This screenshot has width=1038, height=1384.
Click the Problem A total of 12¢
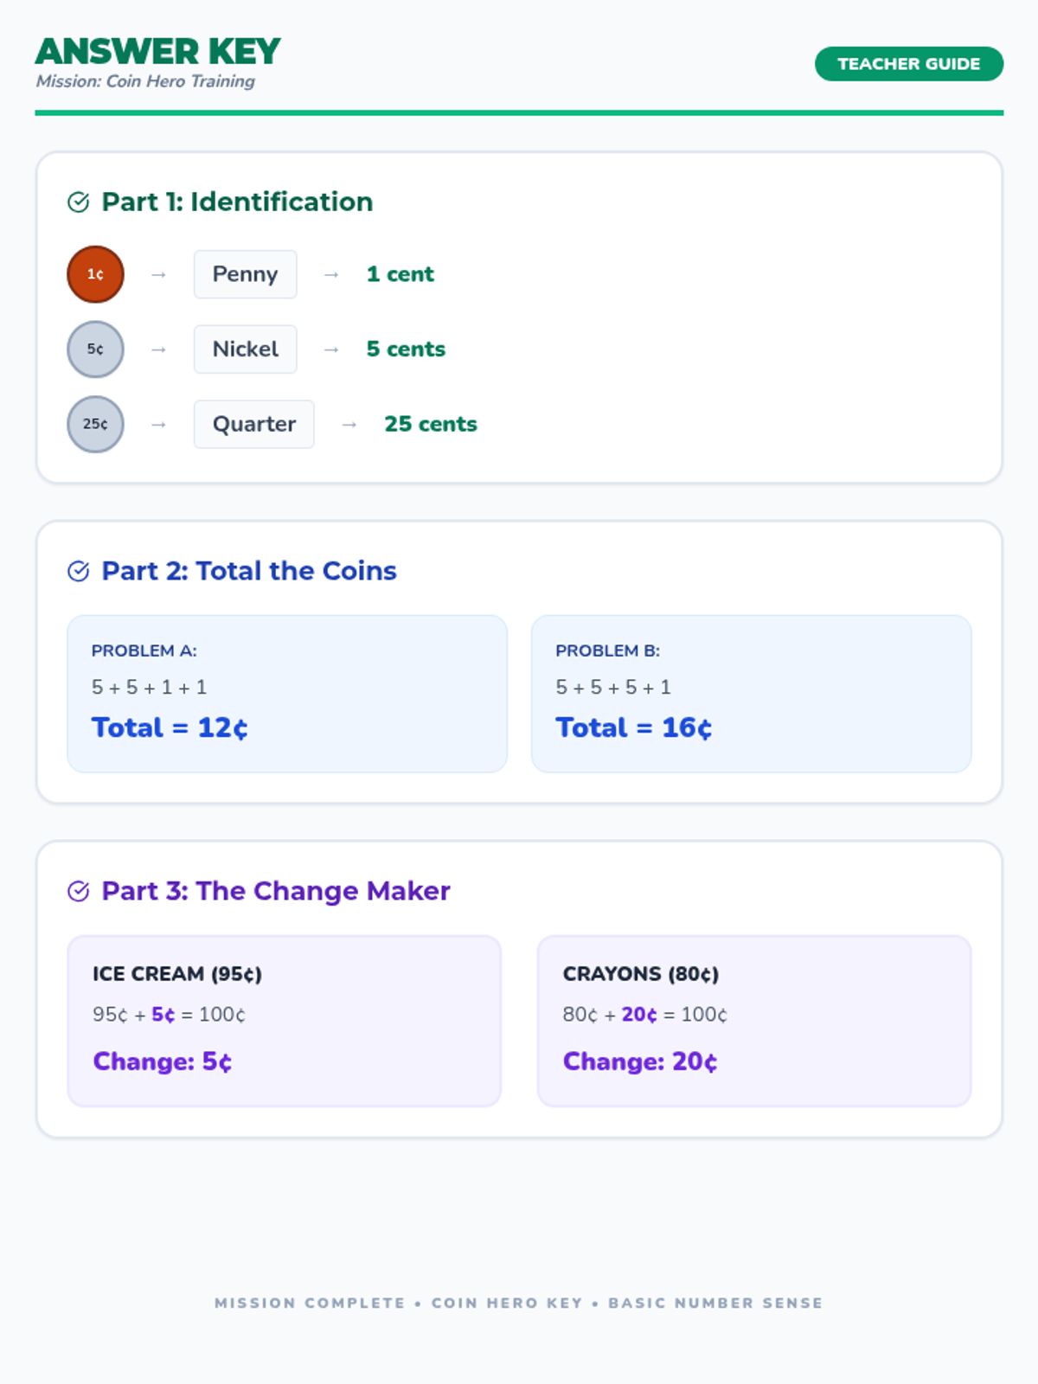[170, 727]
